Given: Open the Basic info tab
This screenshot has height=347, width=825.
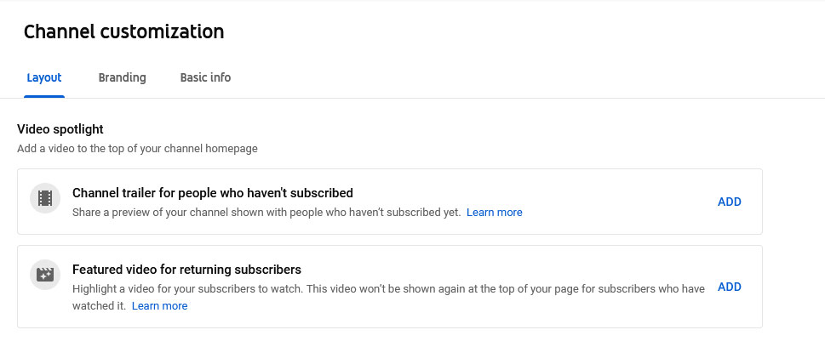Looking at the screenshot, I should tap(205, 77).
